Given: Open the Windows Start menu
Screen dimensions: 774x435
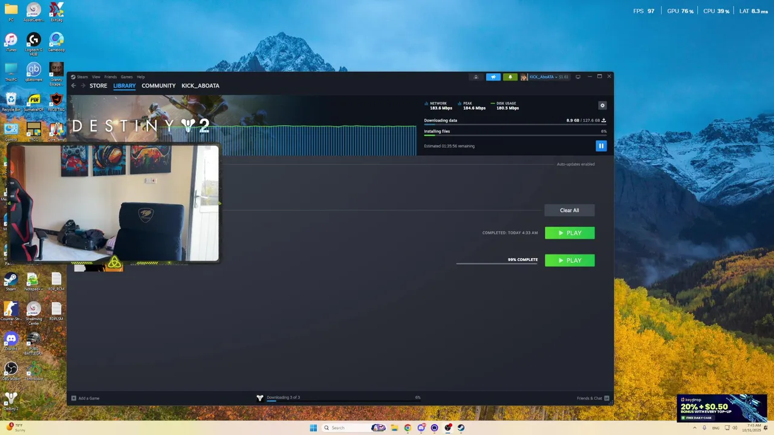Looking at the screenshot, I should pyautogui.click(x=313, y=428).
